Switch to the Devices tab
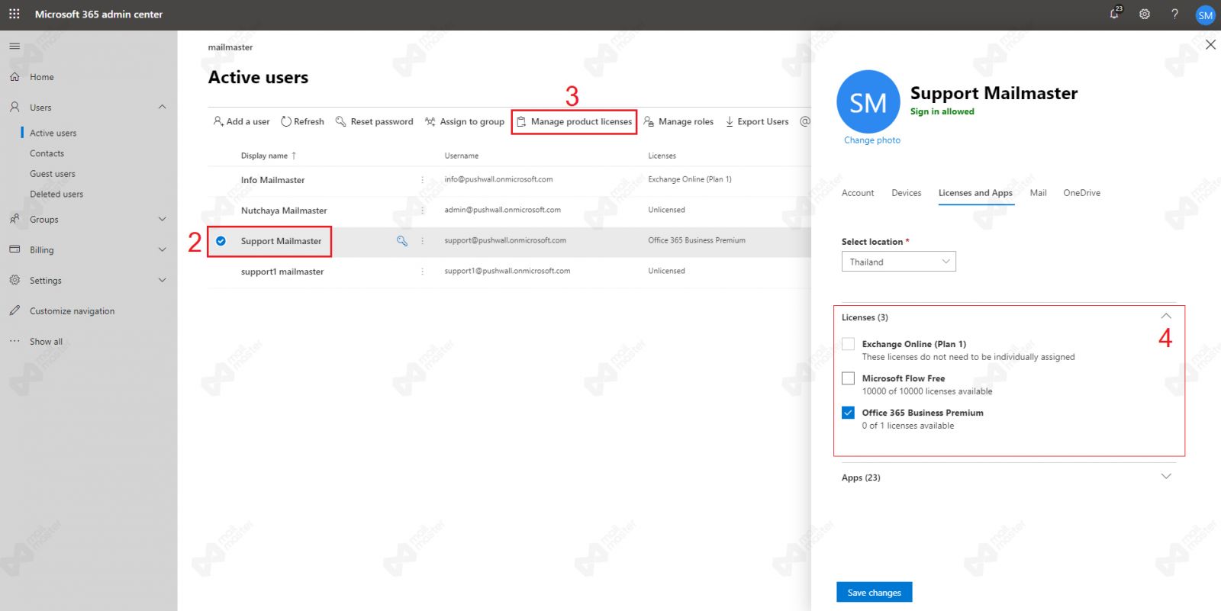 (x=907, y=193)
